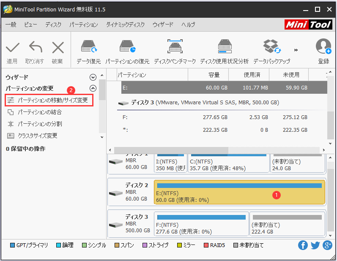Collapse the Partition Change (パーティションの変更) section
337x261 pixels.
tap(93, 88)
